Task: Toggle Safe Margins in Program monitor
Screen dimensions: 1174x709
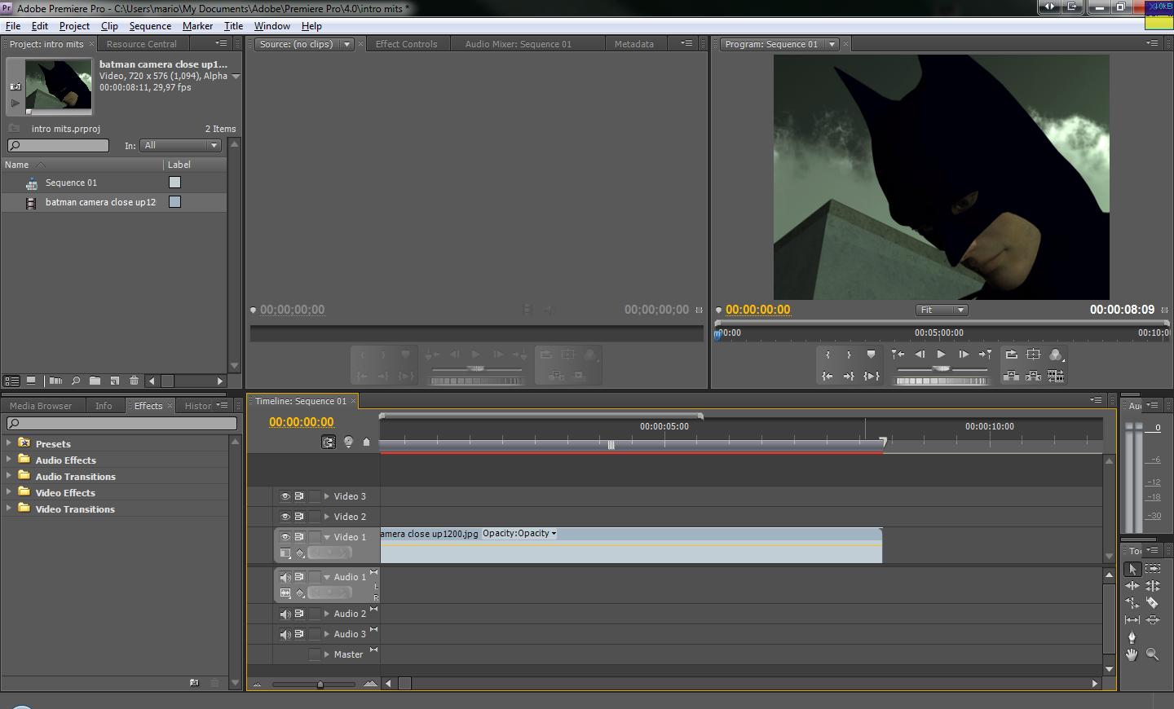Action: pyautogui.click(x=1033, y=354)
